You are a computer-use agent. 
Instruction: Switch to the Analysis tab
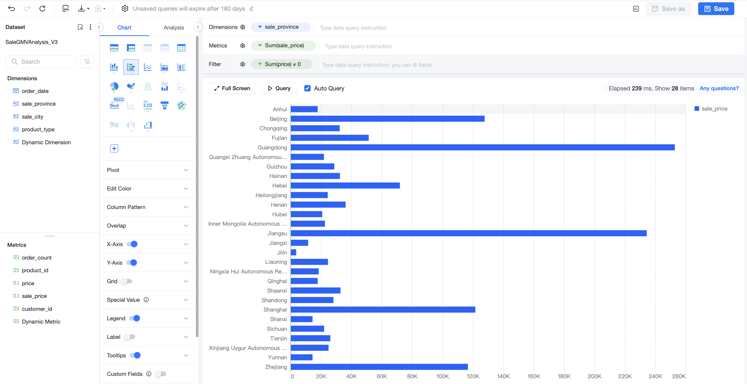click(x=174, y=27)
